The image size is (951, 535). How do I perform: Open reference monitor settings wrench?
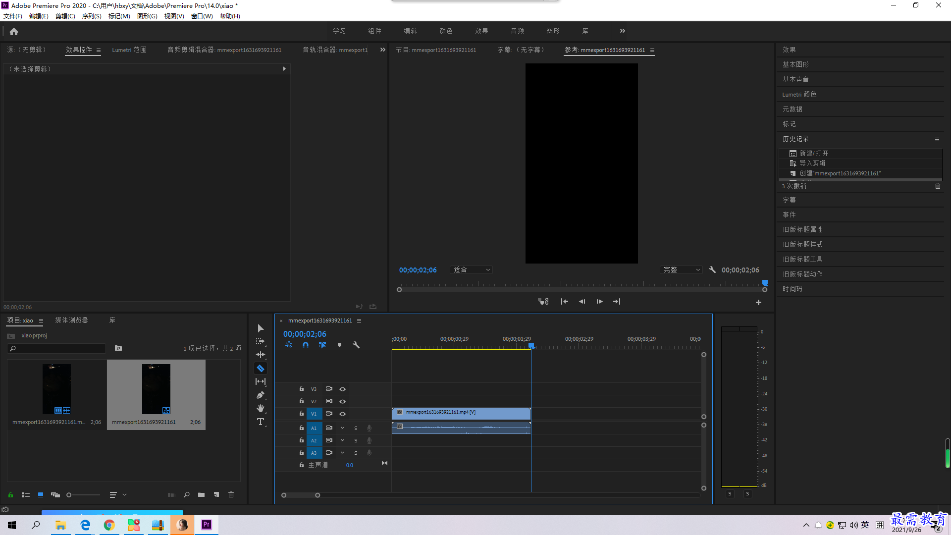(x=712, y=269)
